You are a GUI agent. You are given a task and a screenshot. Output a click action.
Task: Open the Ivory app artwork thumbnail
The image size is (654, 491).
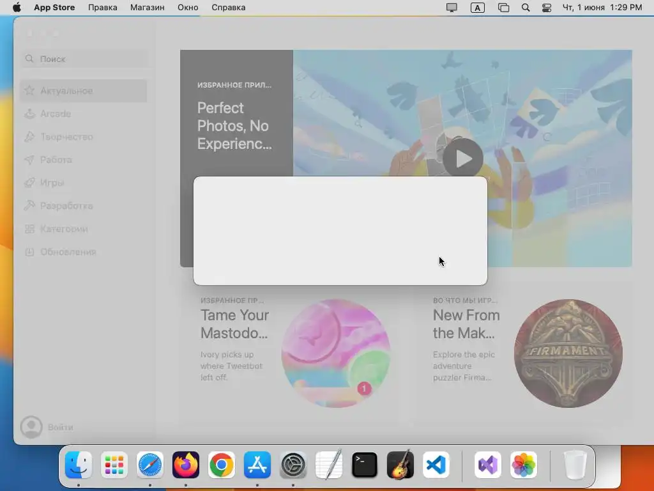[x=336, y=353]
